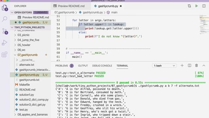
Task: Expand the 04_jump_the_five folder
Action: click(15, 40)
